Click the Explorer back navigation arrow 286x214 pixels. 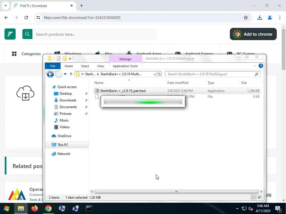pos(50,74)
